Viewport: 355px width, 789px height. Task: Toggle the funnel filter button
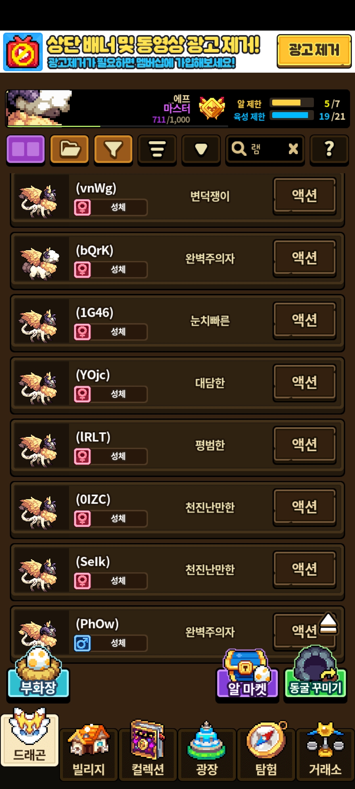(113, 150)
